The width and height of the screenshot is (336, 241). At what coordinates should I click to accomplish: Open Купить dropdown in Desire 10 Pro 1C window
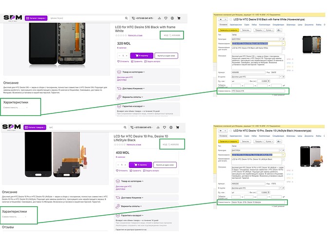[x=269, y=142]
